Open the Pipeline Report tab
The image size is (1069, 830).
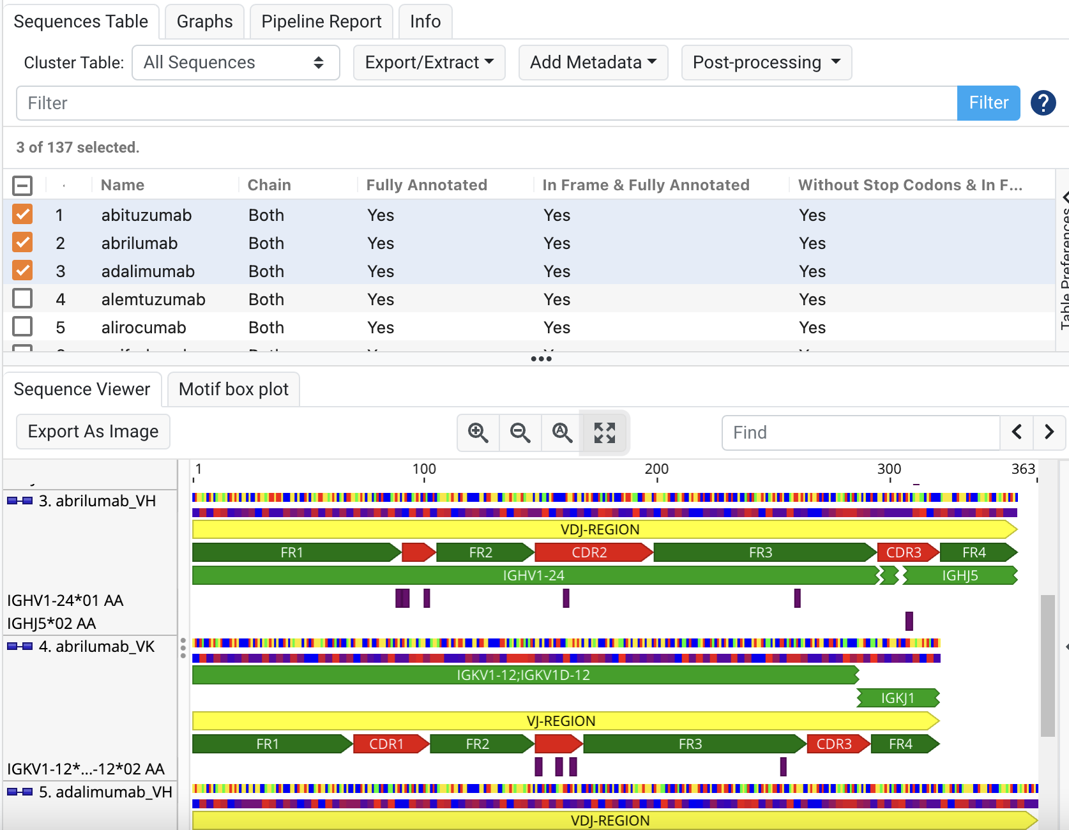[321, 22]
